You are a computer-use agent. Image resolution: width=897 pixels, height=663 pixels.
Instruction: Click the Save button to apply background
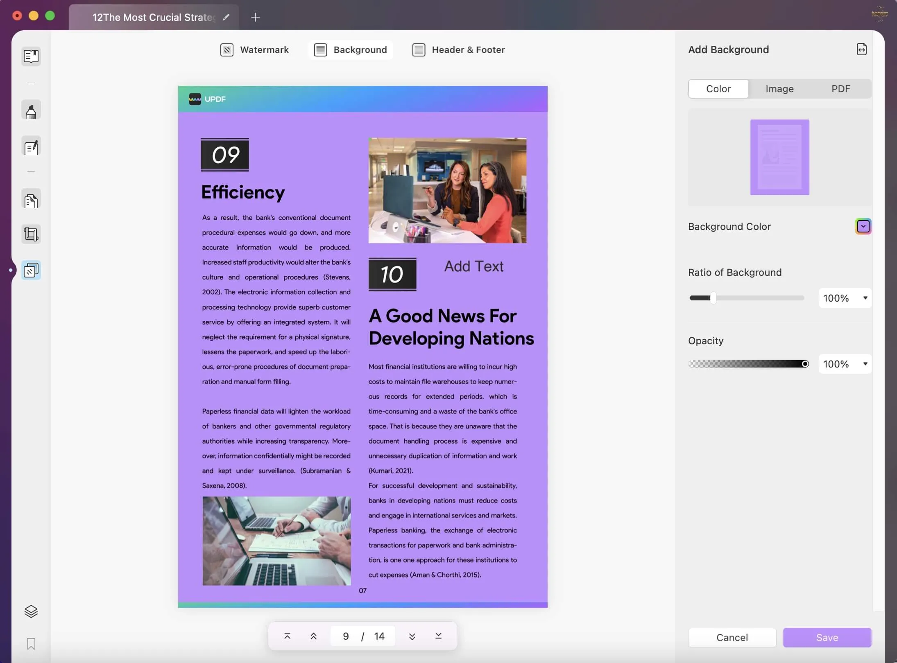(826, 636)
